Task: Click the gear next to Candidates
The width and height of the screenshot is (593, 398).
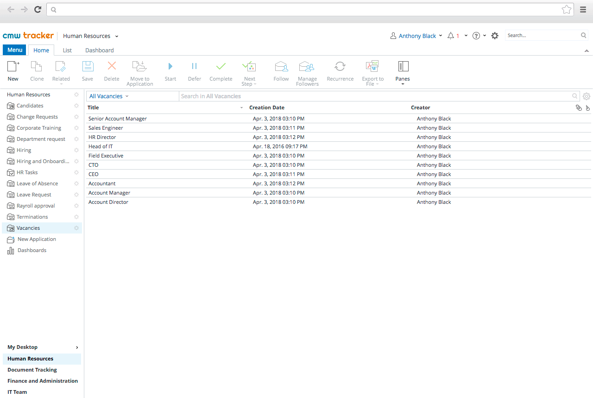Action: (x=76, y=106)
